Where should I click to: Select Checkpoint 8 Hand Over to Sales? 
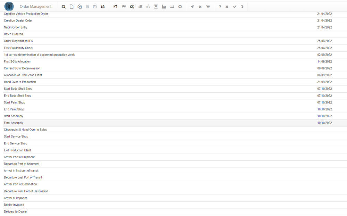(175, 130)
